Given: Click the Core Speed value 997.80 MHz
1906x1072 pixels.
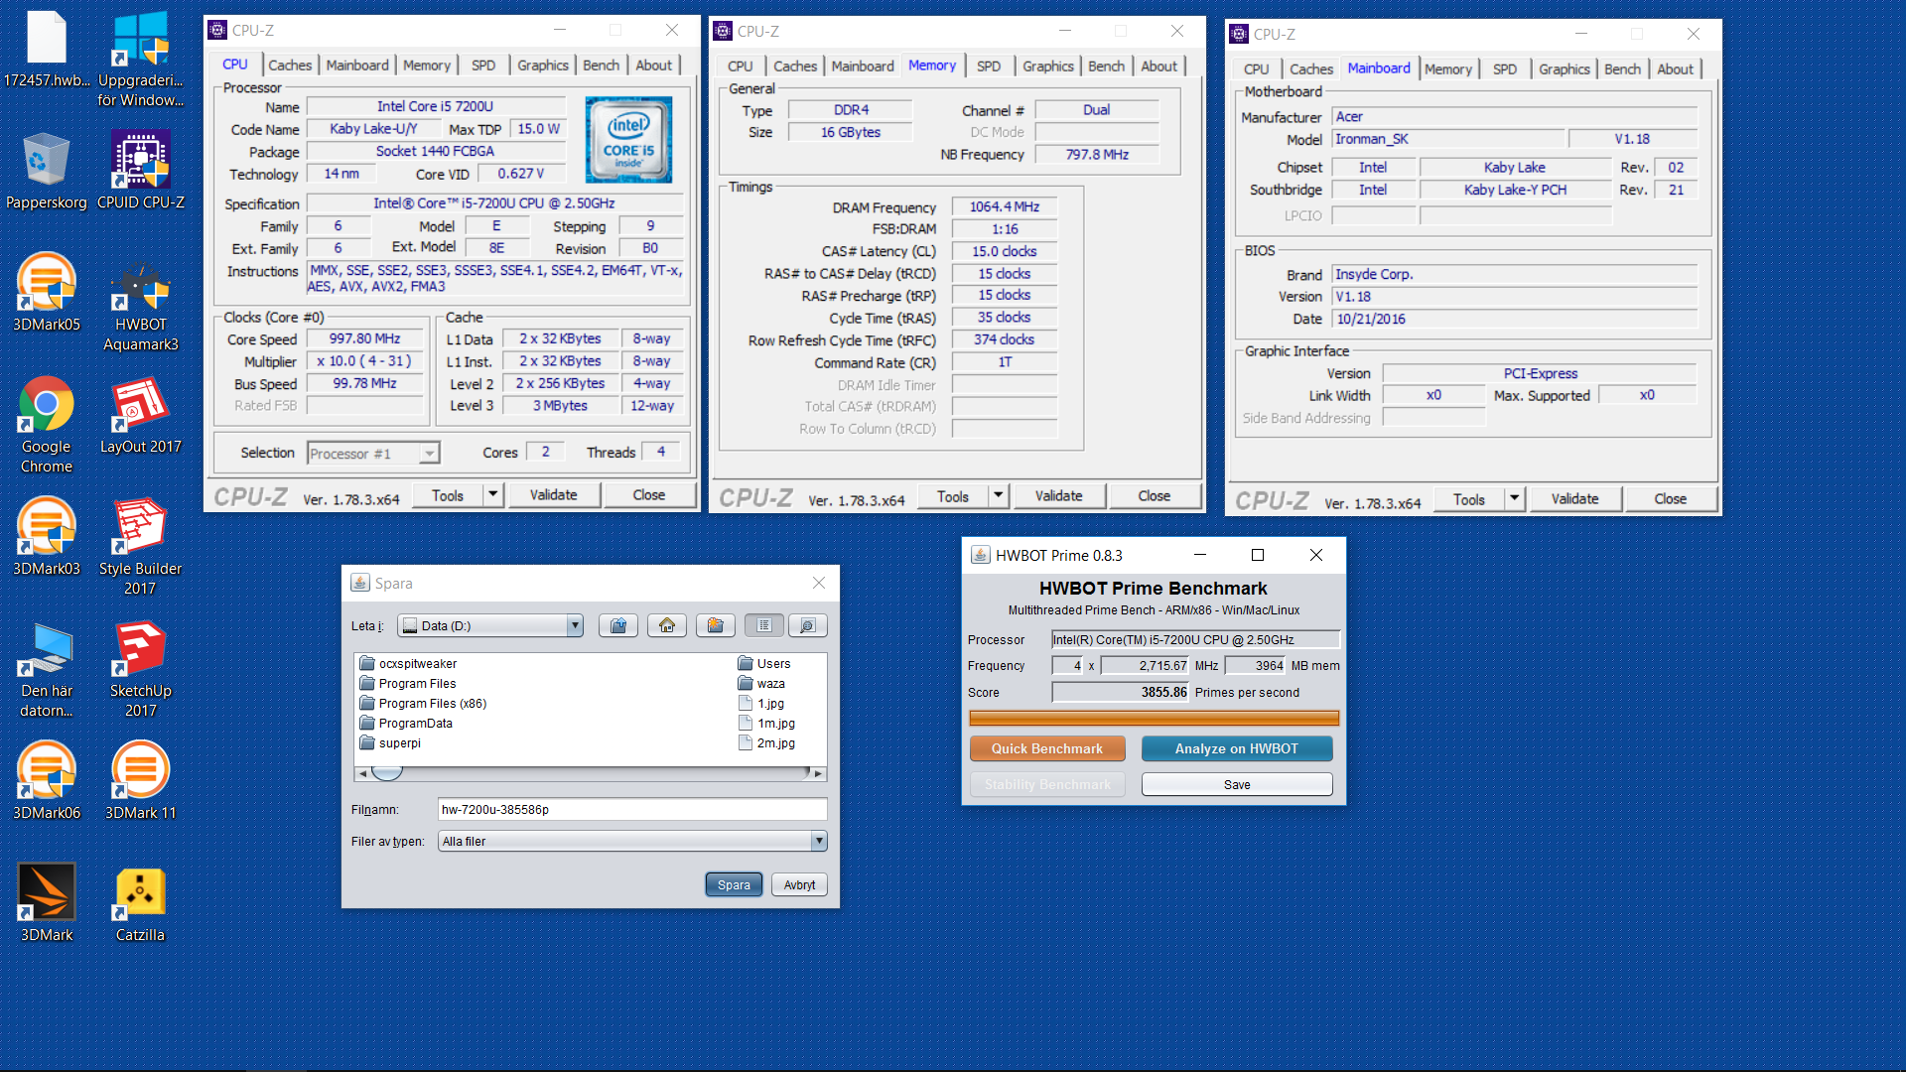Looking at the screenshot, I should [x=364, y=338].
